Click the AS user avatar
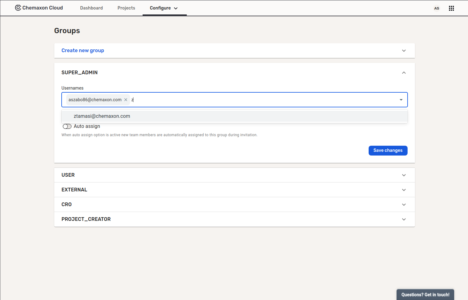The image size is (468, 300). pyautogui.click(x=436, y=8)
